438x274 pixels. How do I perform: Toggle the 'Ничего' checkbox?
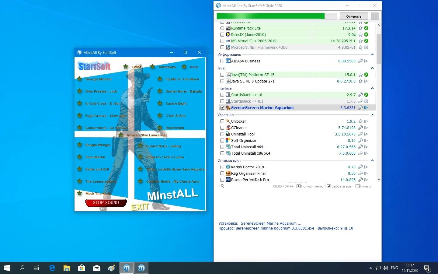(357, 186)
